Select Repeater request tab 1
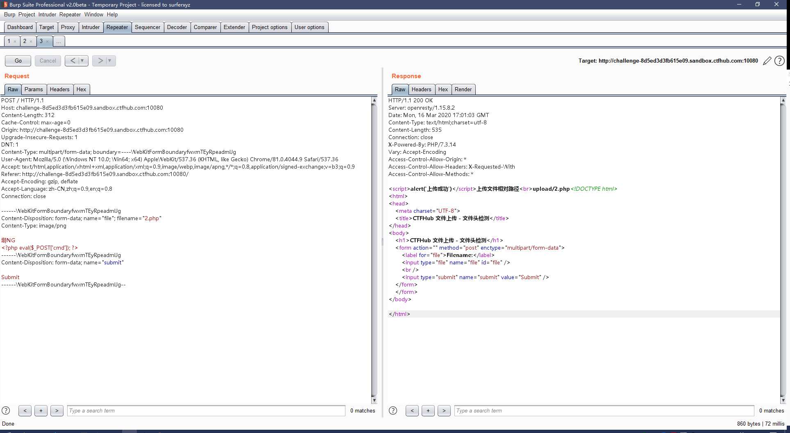This screenshot has width=790, height=433. pos(9,41)
